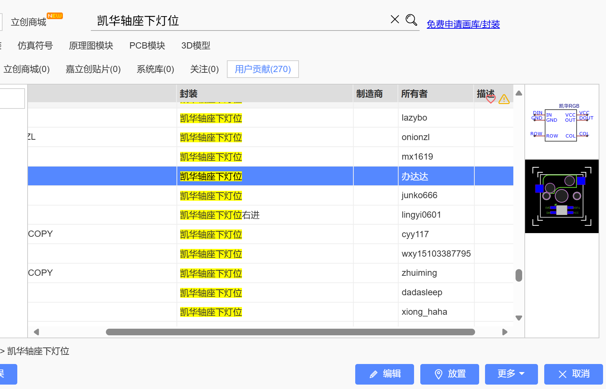
Task: Select the row owned by onionzl
Action: pos(271,138)
